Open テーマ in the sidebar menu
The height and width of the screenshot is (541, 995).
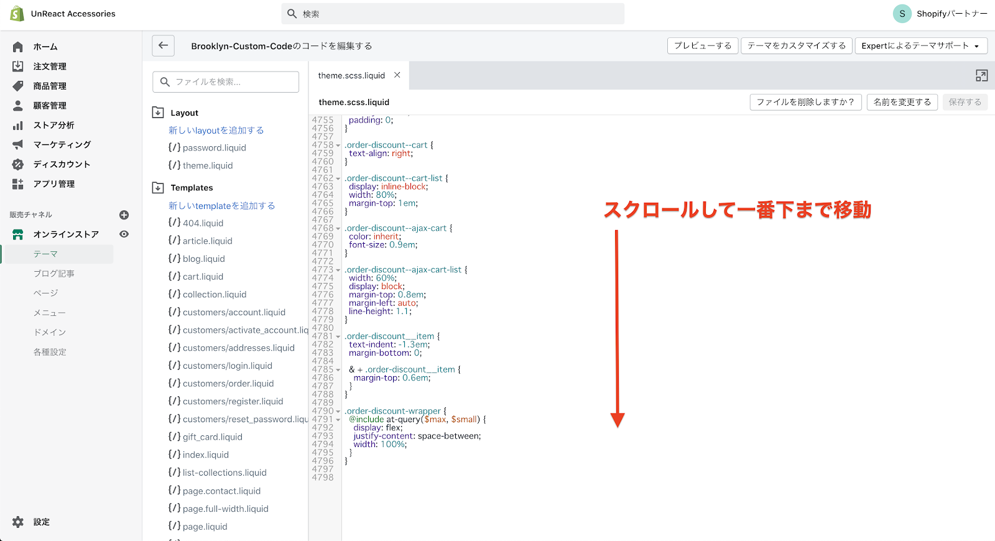(x=45, y=254)
